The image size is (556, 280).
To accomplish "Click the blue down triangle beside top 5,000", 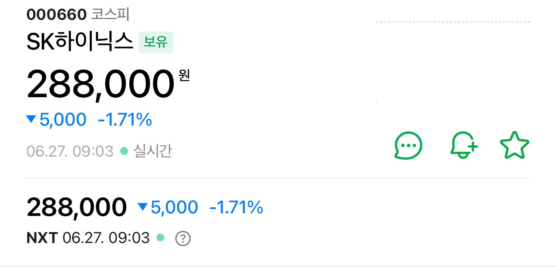I will tap(31, 119).
